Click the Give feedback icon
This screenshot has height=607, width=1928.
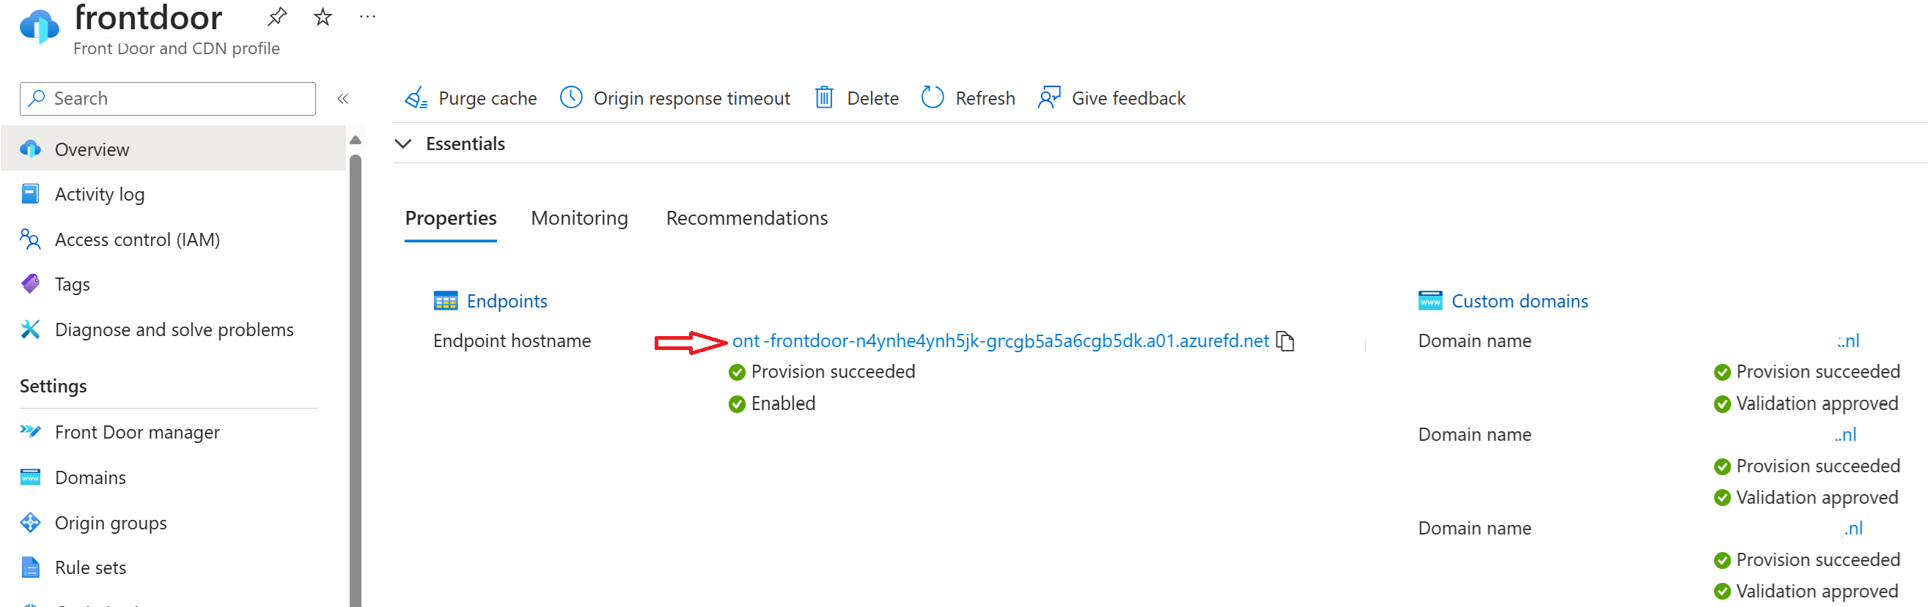coord(1049,98)
